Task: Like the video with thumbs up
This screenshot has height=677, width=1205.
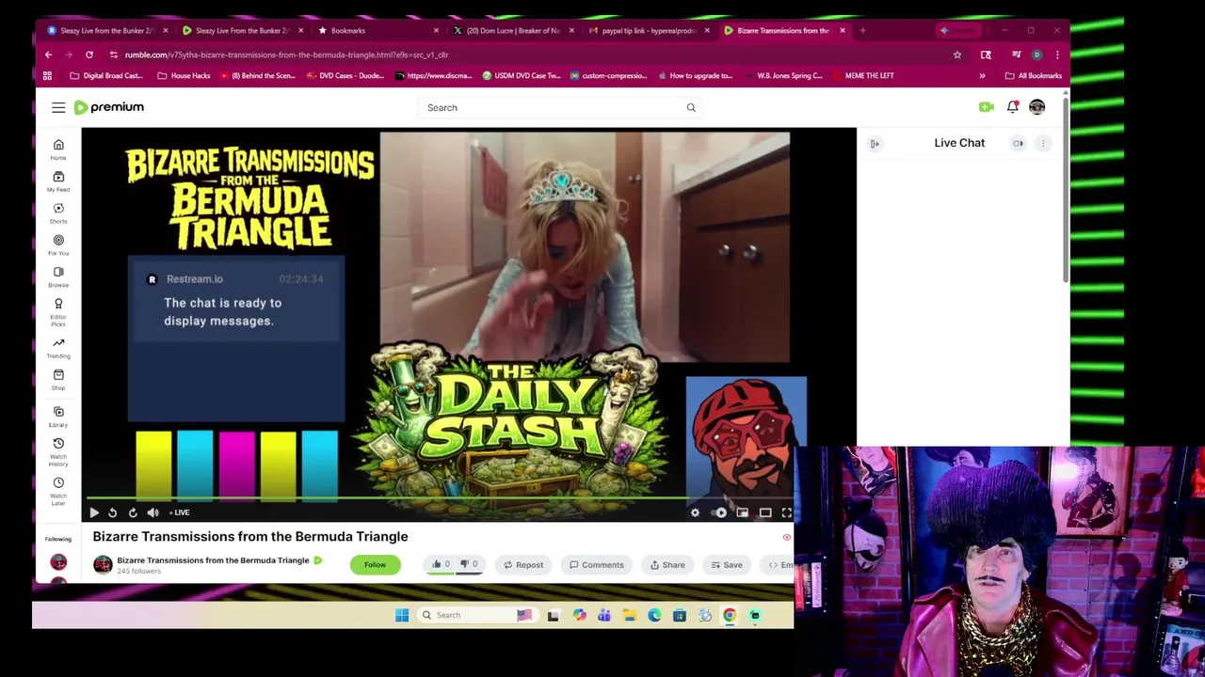Action: point(440,564)
